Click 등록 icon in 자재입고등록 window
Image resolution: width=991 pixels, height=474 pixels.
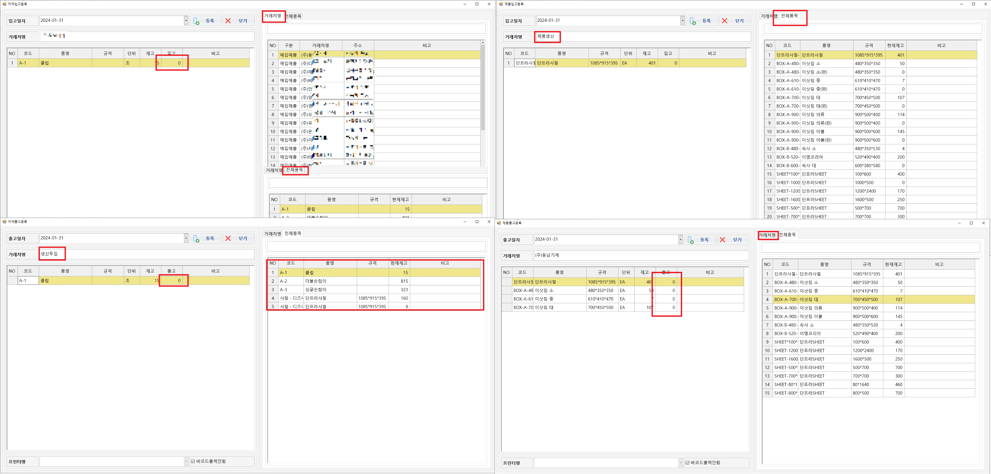[196, 21]
